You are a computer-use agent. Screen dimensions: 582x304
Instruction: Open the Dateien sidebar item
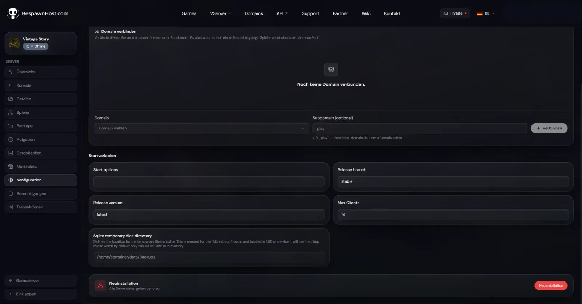tap(41, 99)
